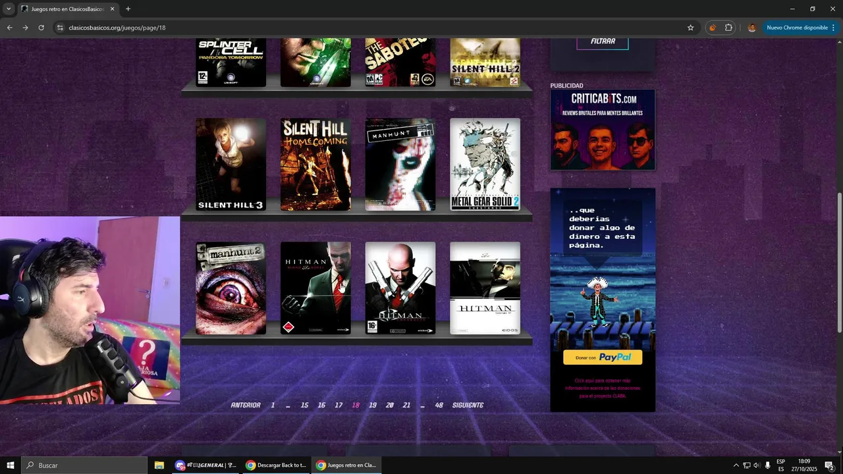This screenshot has width=843, height=474.
Task: Open network icon in system tray
Action: click(x=746, y=465)
